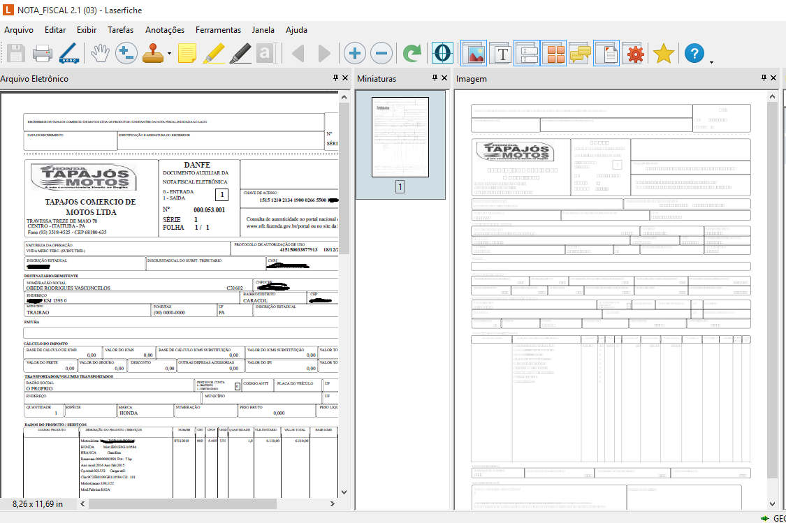
Task: Toggle the text pane view button
Action: pyautogui.click(x=501, y=54)
